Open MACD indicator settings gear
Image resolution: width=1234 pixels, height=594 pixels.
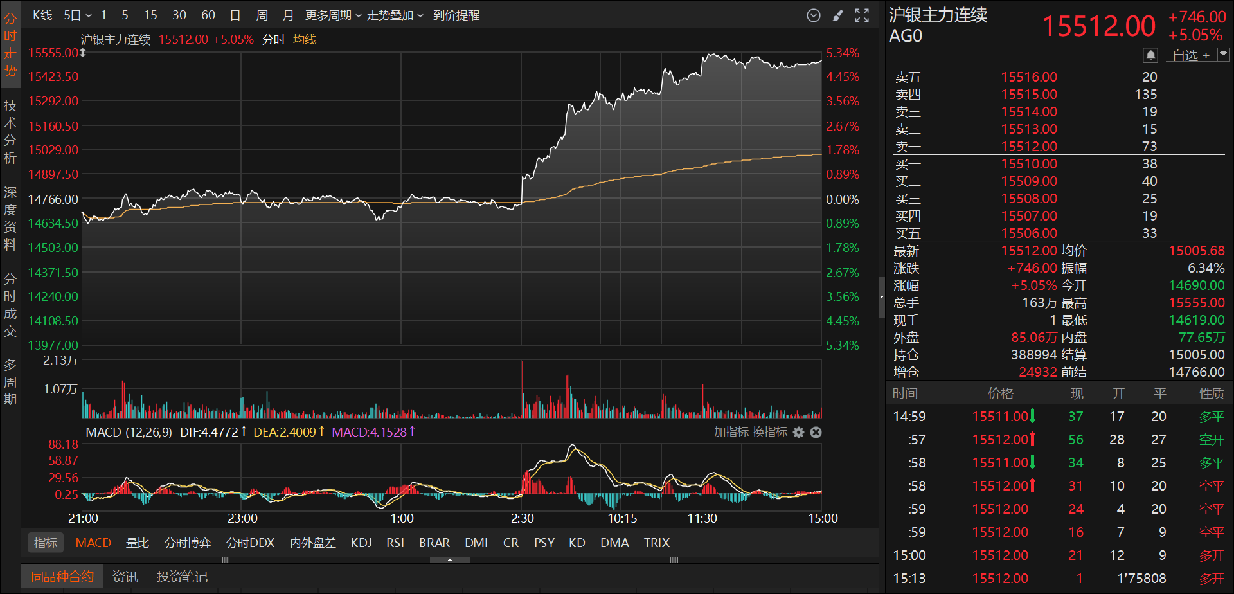pyautogui.click(x=798, y=433)
